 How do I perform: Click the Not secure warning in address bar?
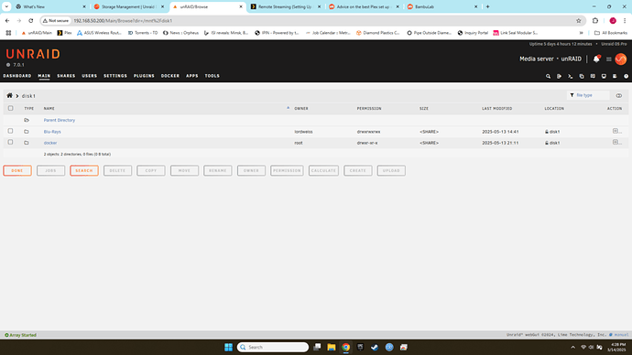(56, 20)
